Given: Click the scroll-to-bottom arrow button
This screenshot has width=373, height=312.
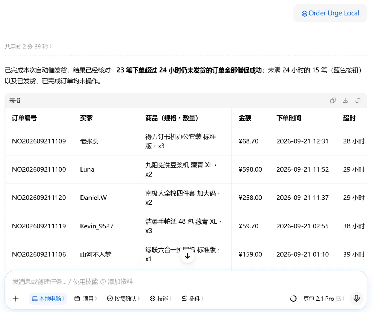Looking at the screenshot, I should pyautogui.click(x=188, y=256).
